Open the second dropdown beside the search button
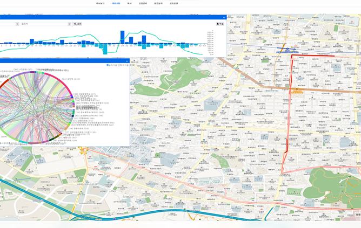Viewport: 361px width, 228px height. pos(46,24)
